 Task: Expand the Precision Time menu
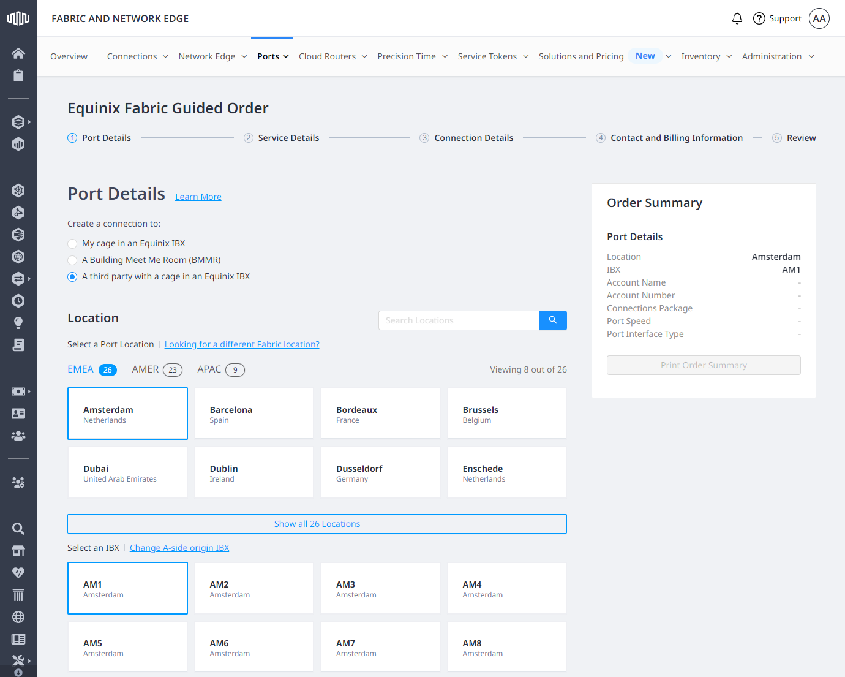tap(413, 56)
